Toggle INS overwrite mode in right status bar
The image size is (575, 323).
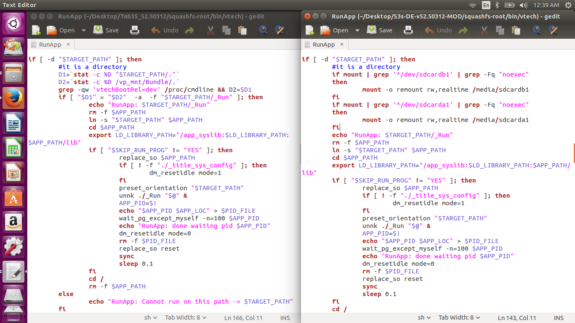point(559,318)
